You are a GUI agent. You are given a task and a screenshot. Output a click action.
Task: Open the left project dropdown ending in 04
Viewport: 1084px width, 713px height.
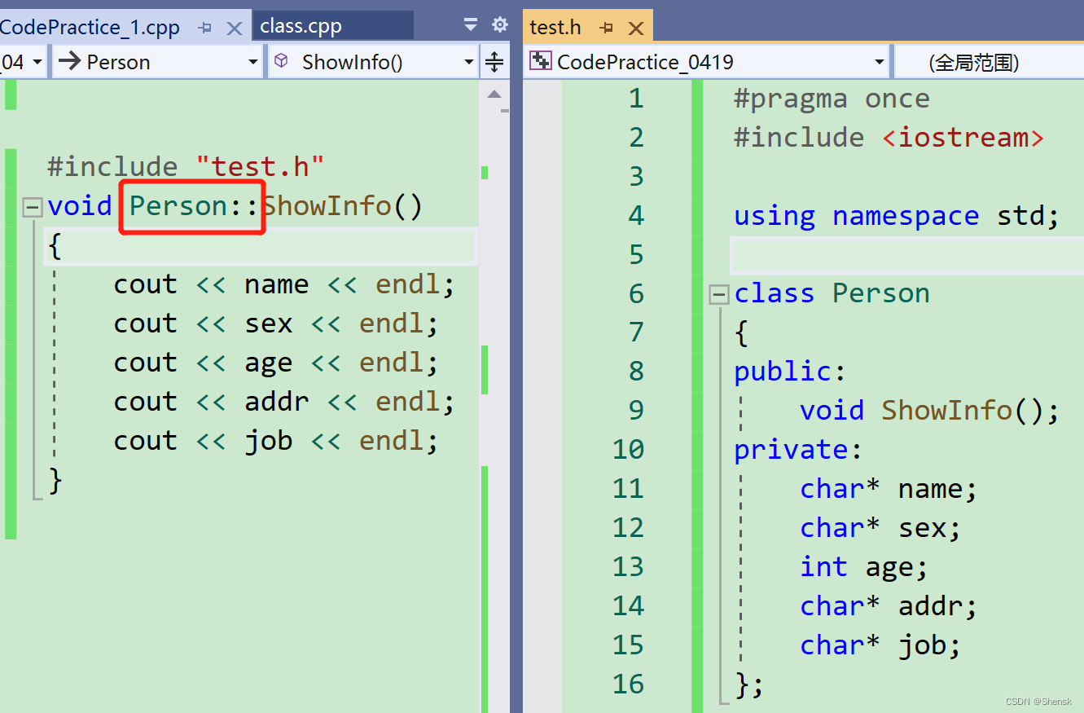coord(23,62)
